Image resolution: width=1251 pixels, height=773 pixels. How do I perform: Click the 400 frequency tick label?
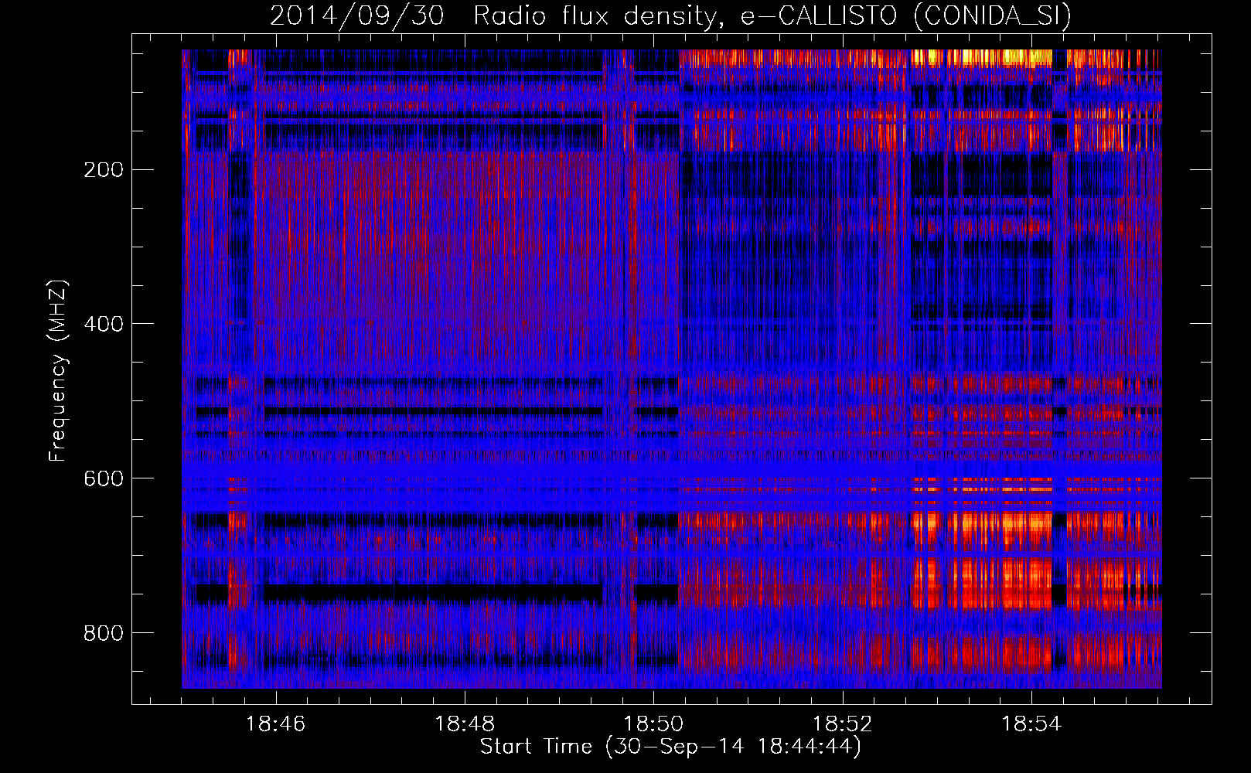pyautogui.click(x=103, y=325)
